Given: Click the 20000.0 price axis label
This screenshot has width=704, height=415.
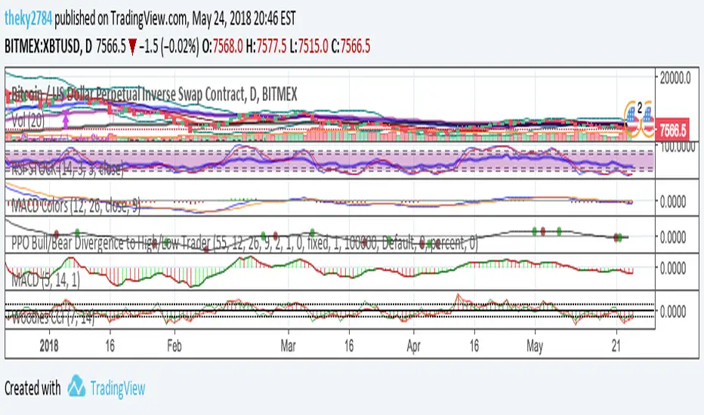Looking at the screenshot, I should (675, 78).
